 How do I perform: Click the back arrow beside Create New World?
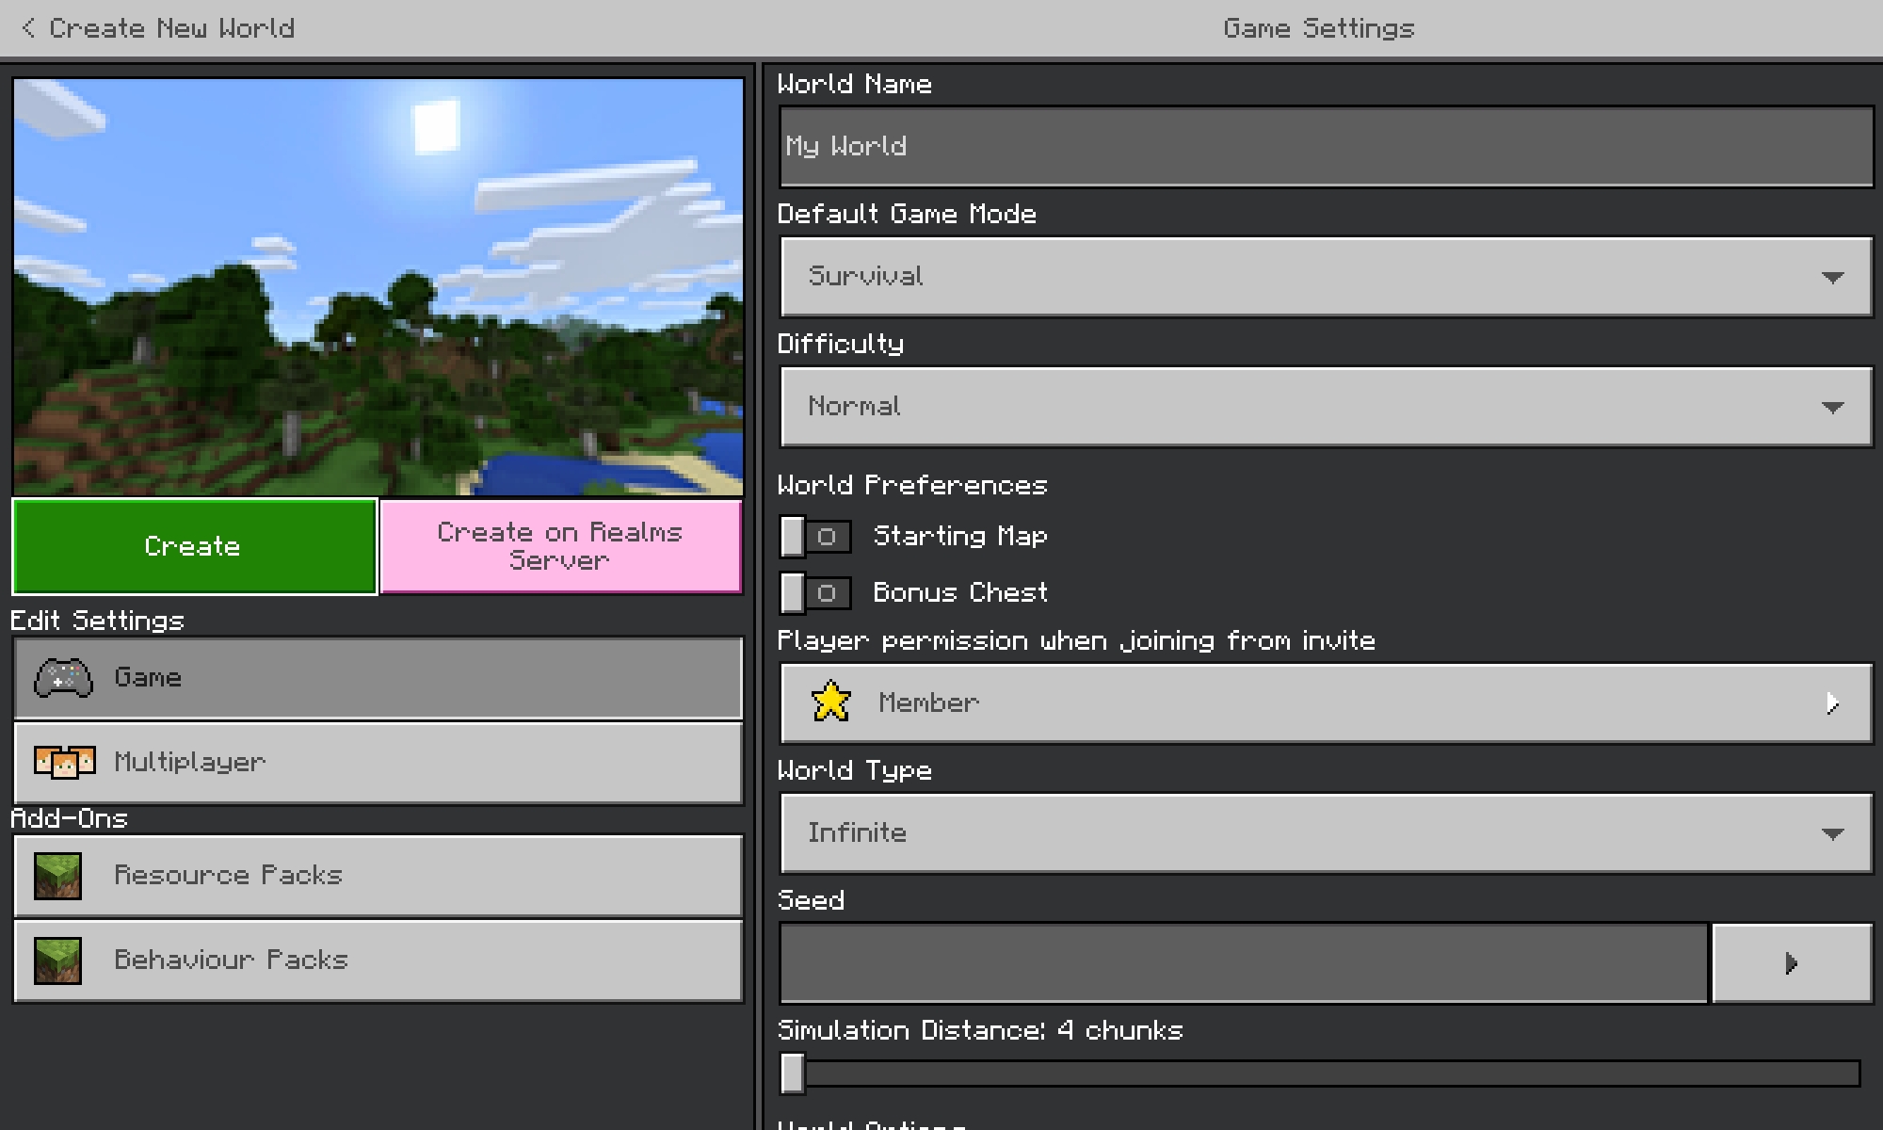click(29, 28)
